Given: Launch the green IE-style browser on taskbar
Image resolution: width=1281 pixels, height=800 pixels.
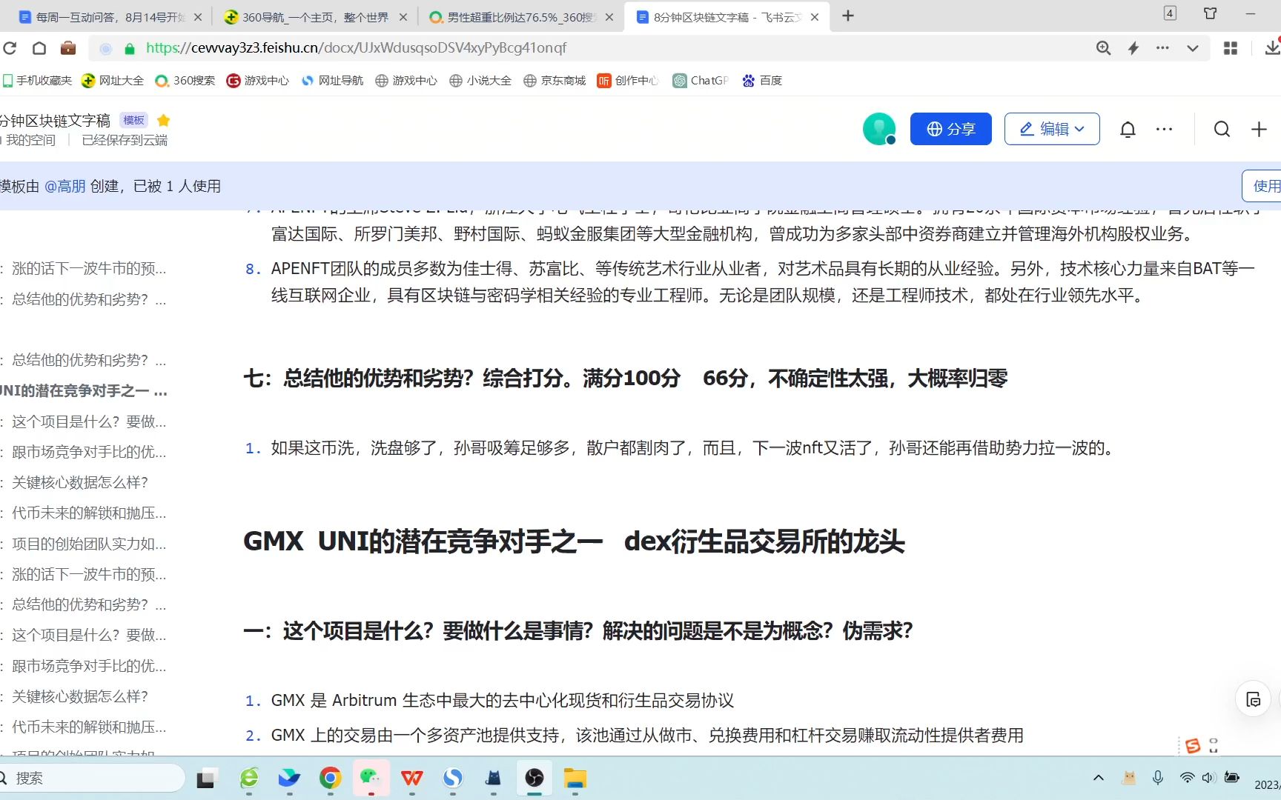Looking at the screenshot, I should coord(249,778).
